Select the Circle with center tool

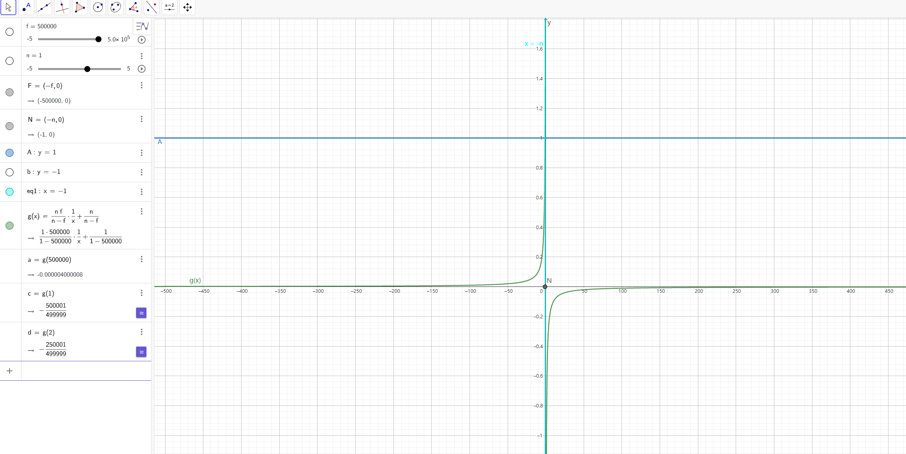(x=98, y=7)
